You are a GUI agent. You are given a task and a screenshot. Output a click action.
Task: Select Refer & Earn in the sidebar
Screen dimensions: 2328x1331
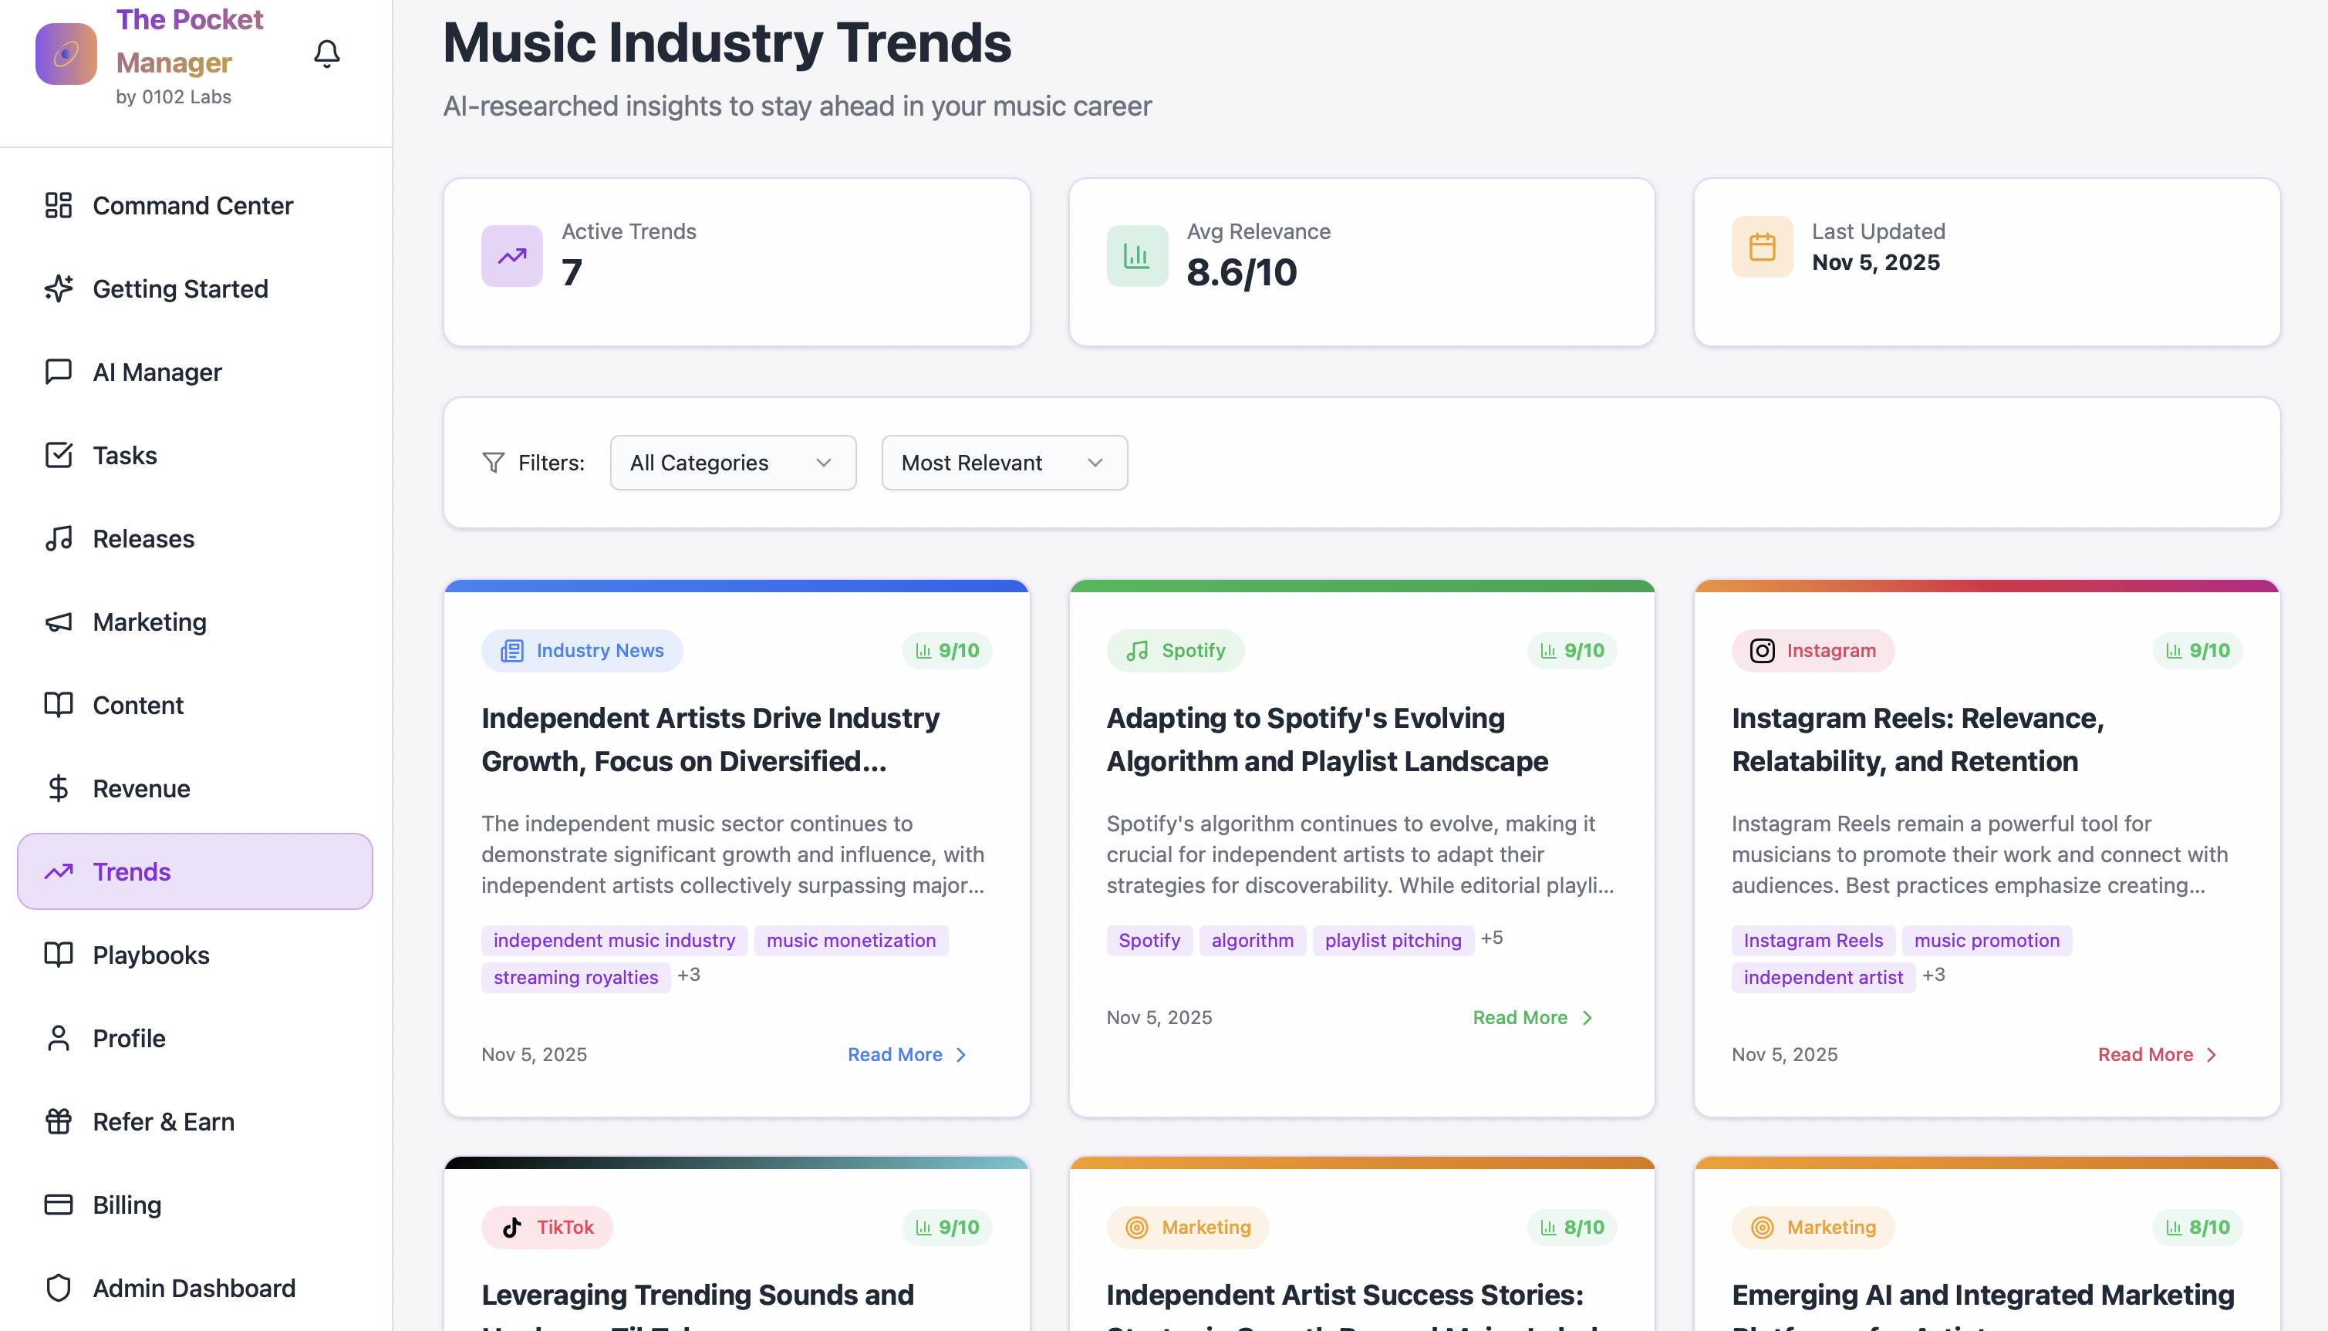(164, 1122)
